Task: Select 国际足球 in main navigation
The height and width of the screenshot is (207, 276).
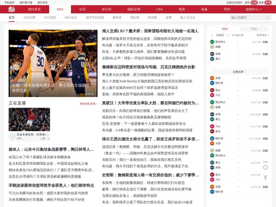Action: point(134,9)
